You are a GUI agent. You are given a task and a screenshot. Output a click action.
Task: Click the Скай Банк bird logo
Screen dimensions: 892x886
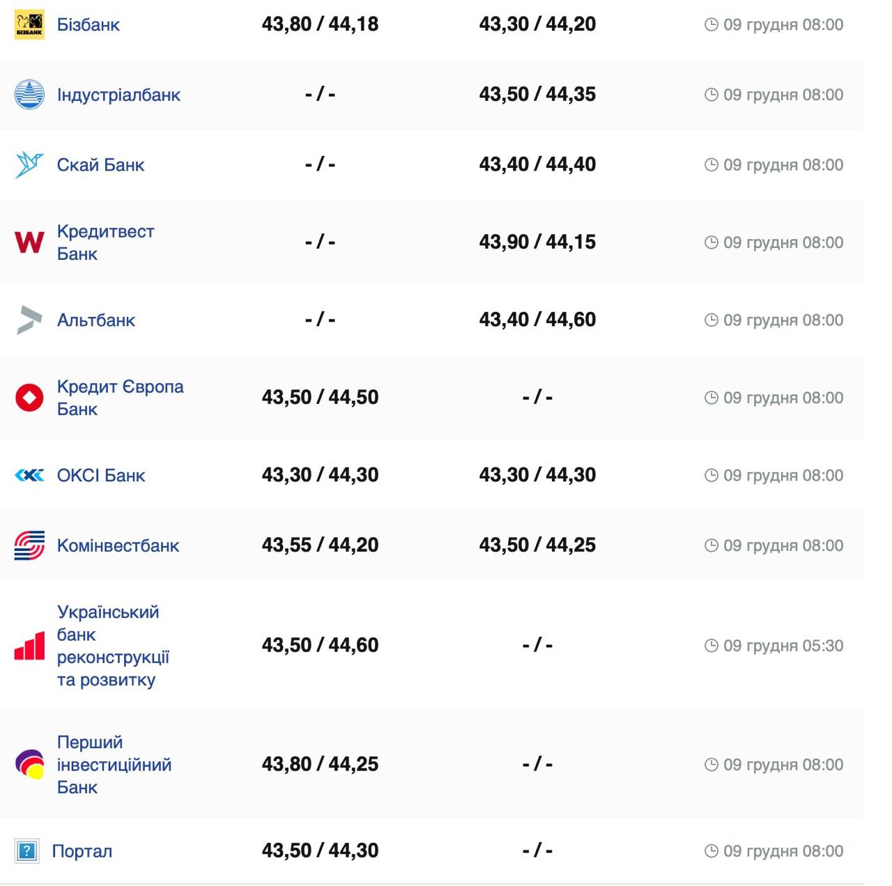point(29,165)
